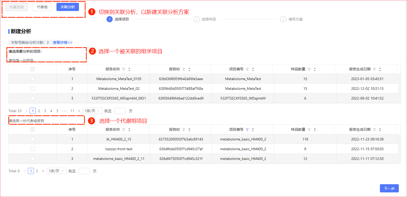The image size is (407, 197).
Task: Go to page 5 of upper table
Action: [x=57, y=111]
